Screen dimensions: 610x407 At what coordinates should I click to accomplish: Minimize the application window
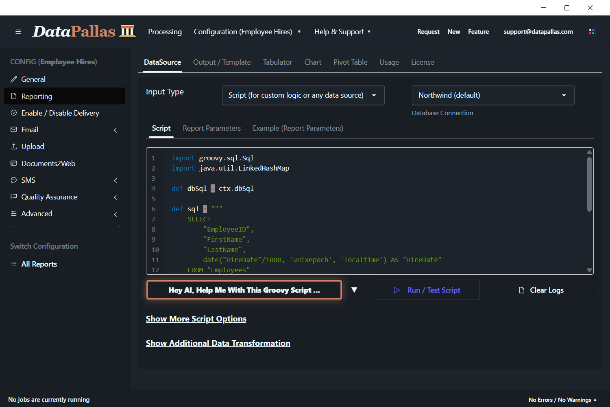[543, 8]
